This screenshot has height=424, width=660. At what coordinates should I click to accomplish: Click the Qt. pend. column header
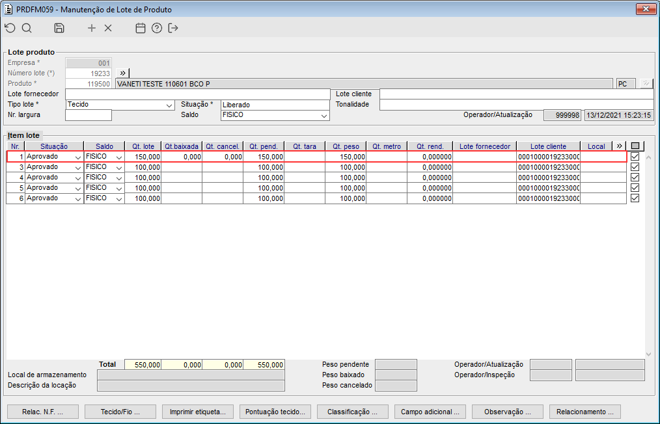pos(264,146)
